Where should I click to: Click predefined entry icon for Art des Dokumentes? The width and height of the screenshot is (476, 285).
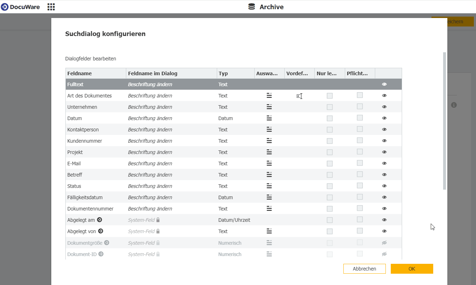point(299,96)
